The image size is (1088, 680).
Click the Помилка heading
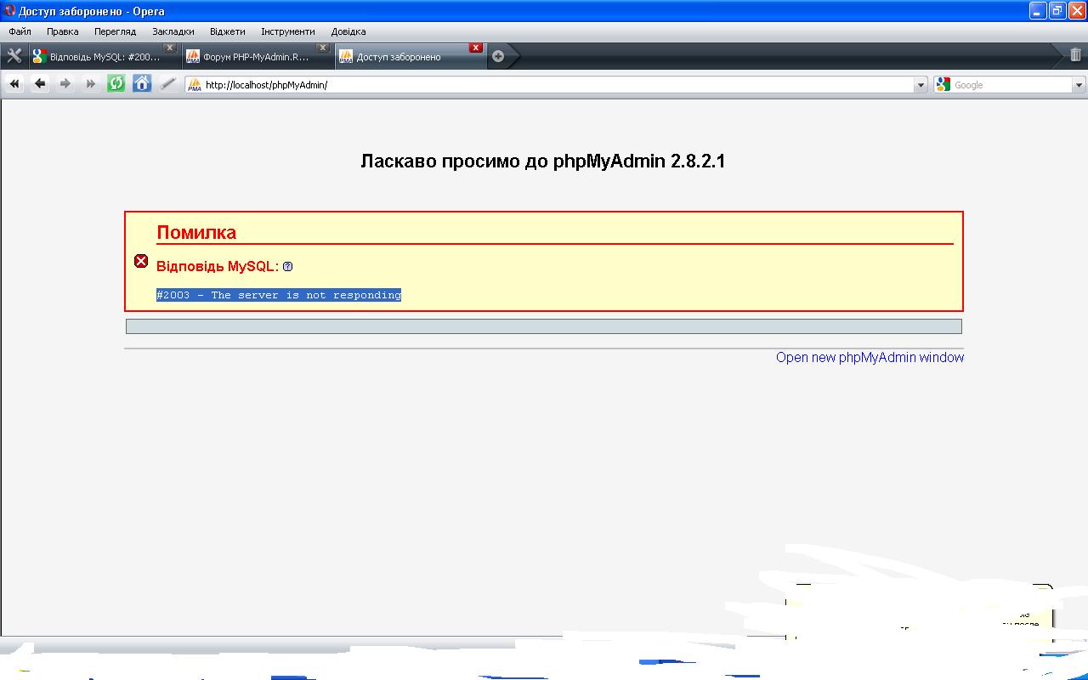pyautogui.click(x=196, y=232)
